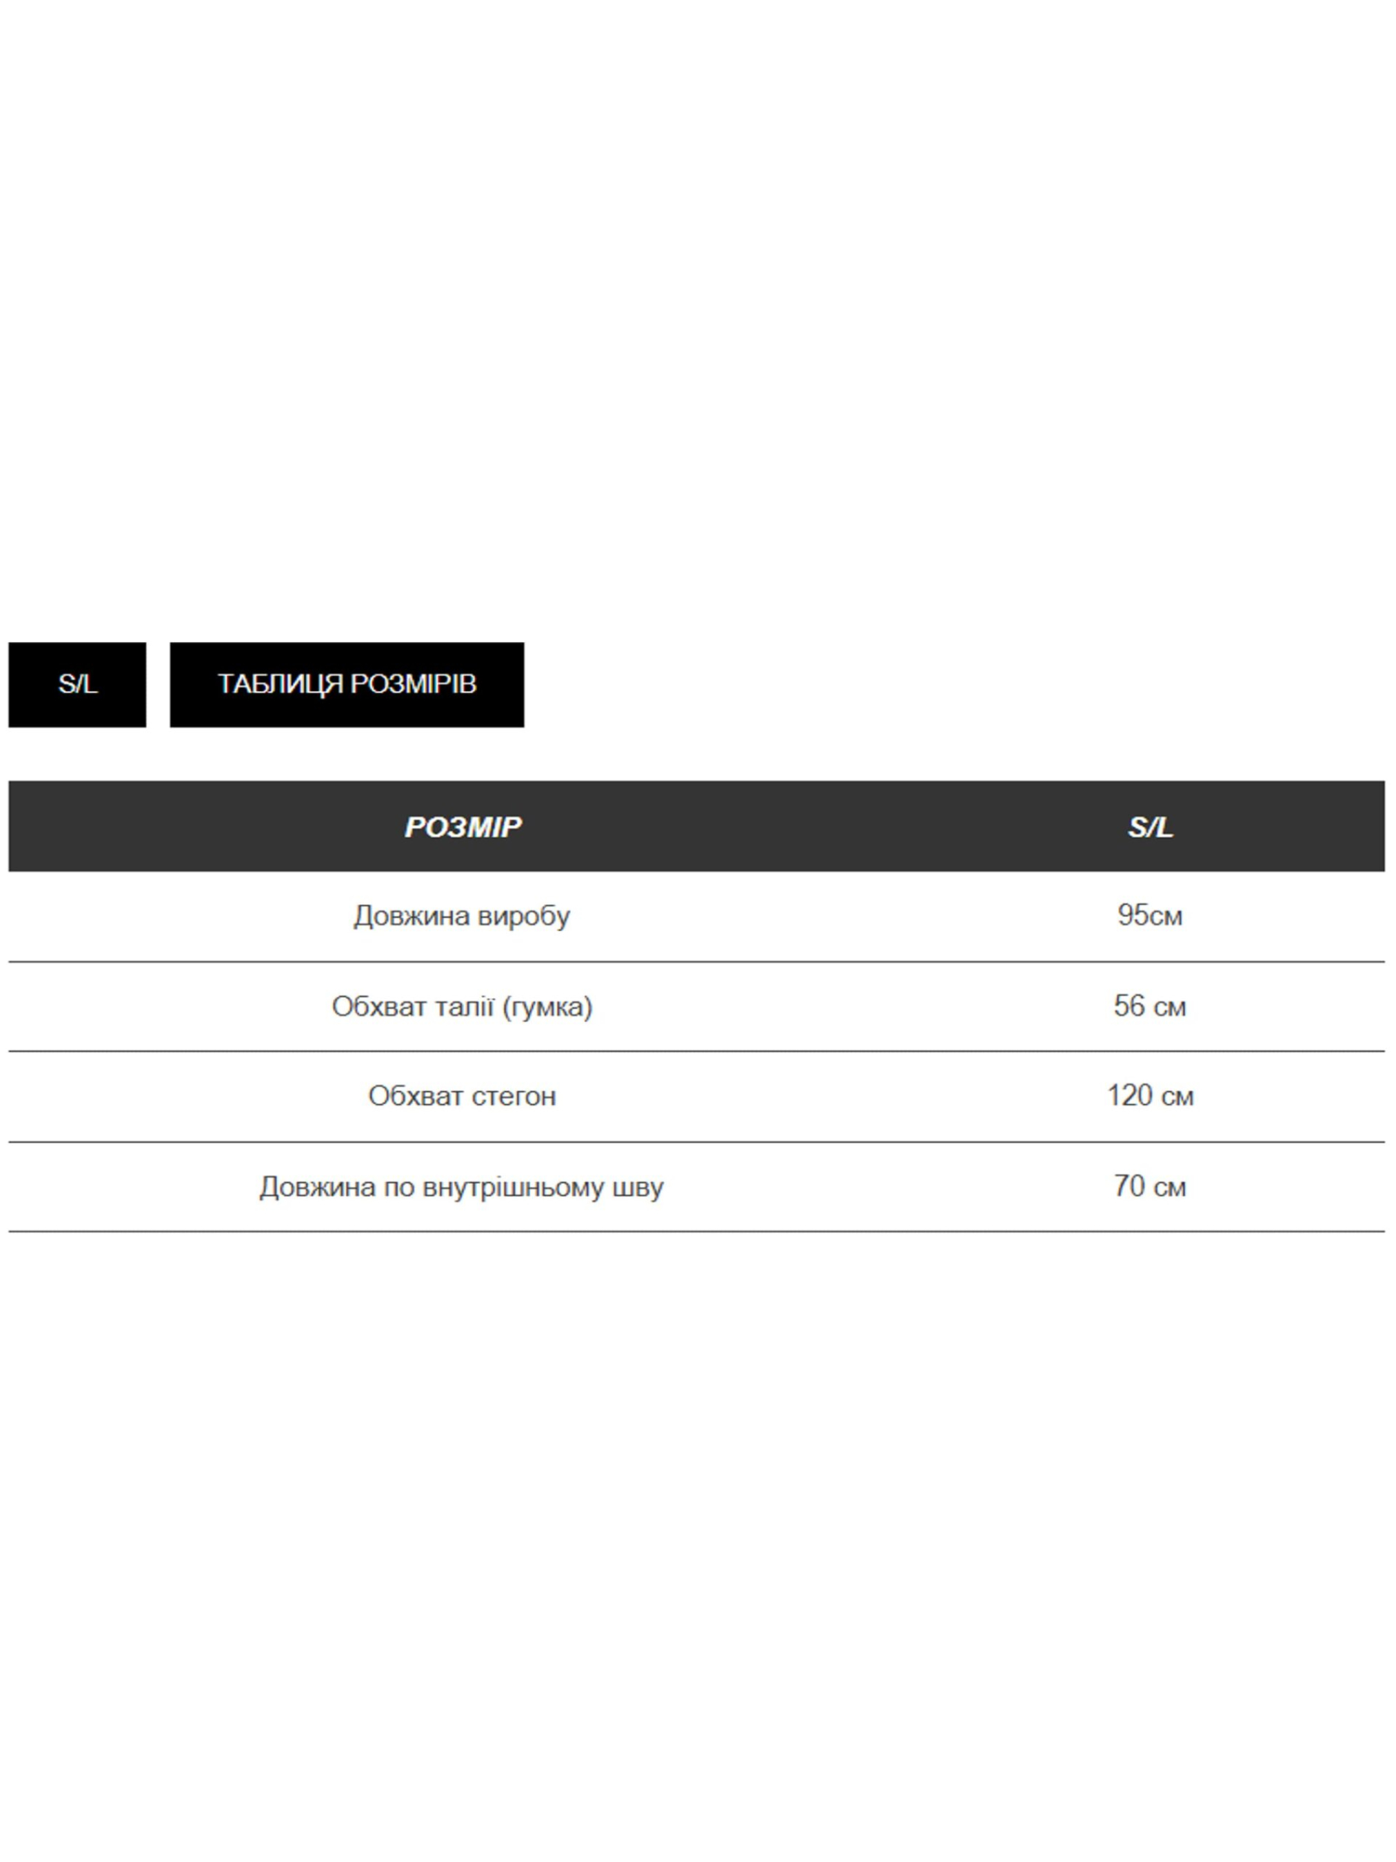
Task: Click the S/L header in the table
Action: [x=1149, y=828]
